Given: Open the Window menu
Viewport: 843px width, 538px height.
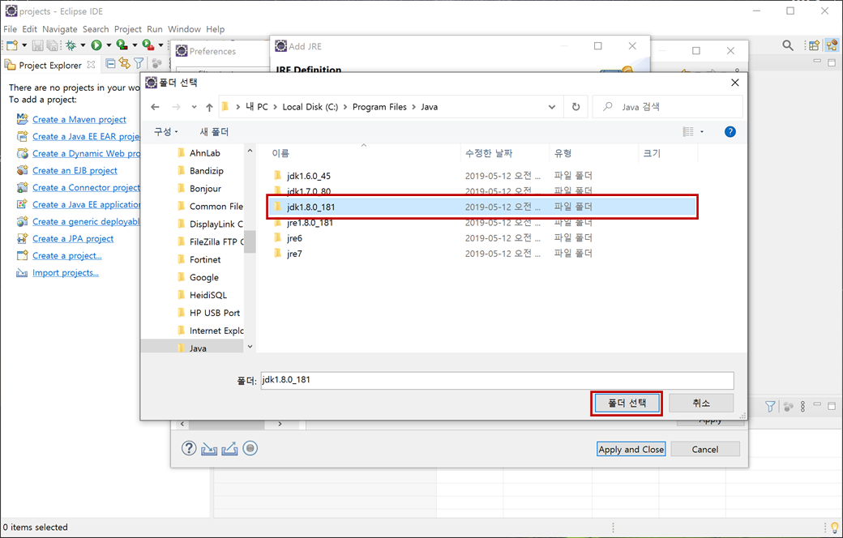Looking at the screenshot, I should click(184, 29).
